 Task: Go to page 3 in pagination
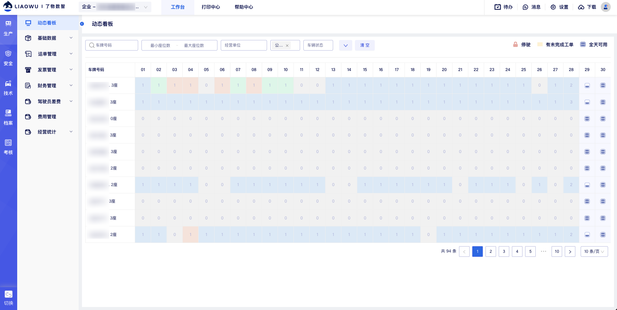click(x=504, y=252)
